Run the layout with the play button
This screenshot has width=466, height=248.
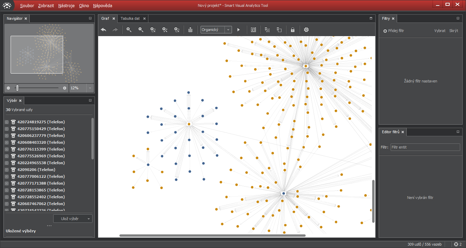[x=238, y=30]
